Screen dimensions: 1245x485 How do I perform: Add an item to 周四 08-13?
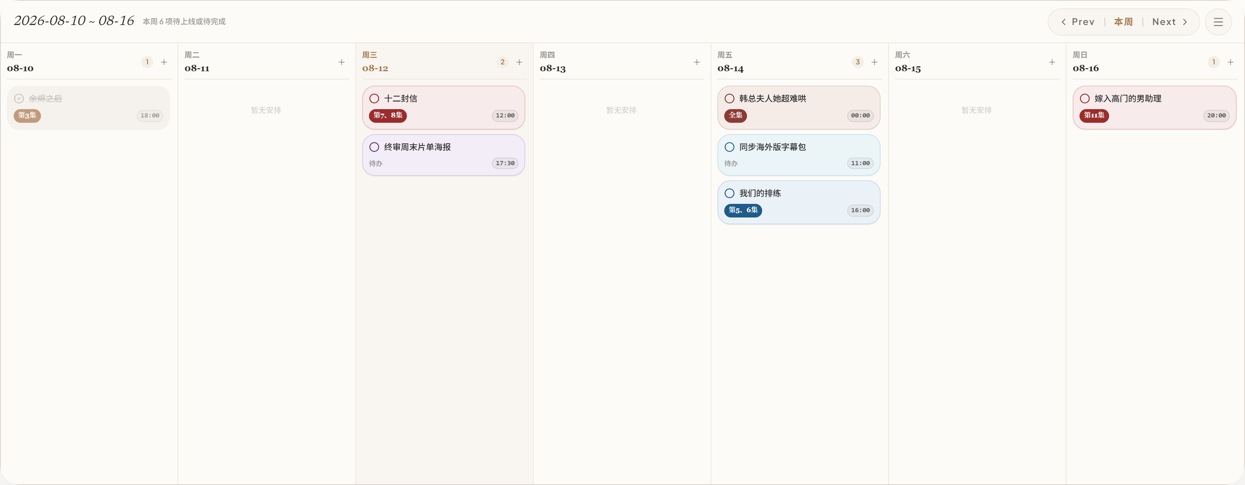(x=697, y=62)
